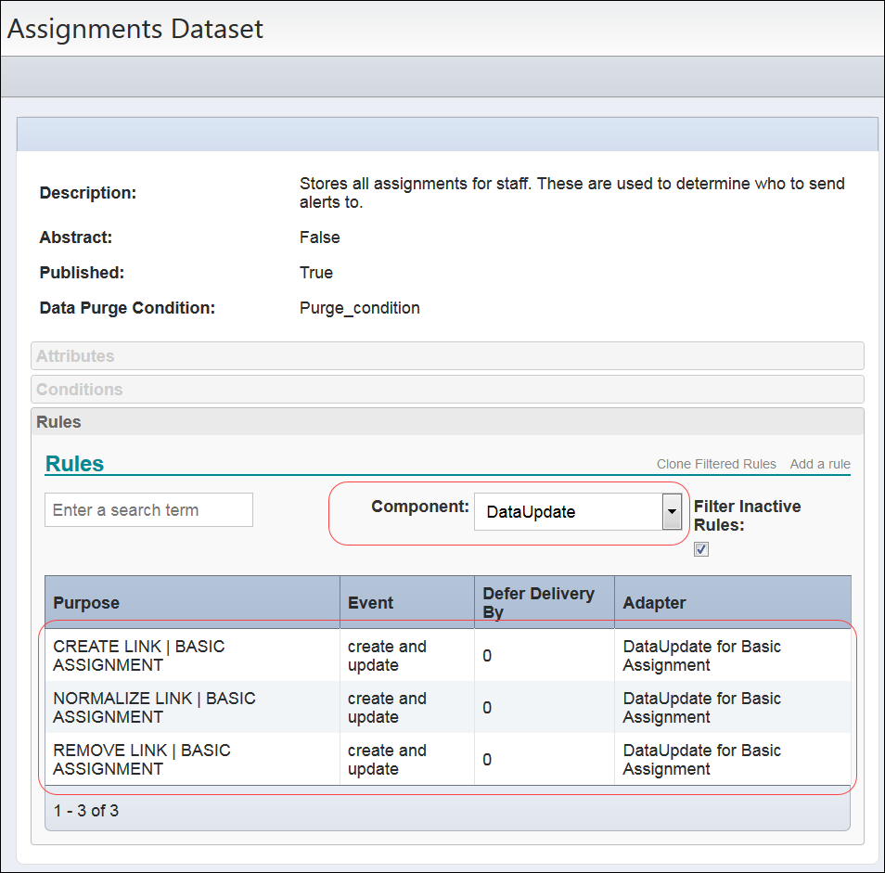Click Add a rule
This screenshot has height=873, width=885.
coord(819,464)
